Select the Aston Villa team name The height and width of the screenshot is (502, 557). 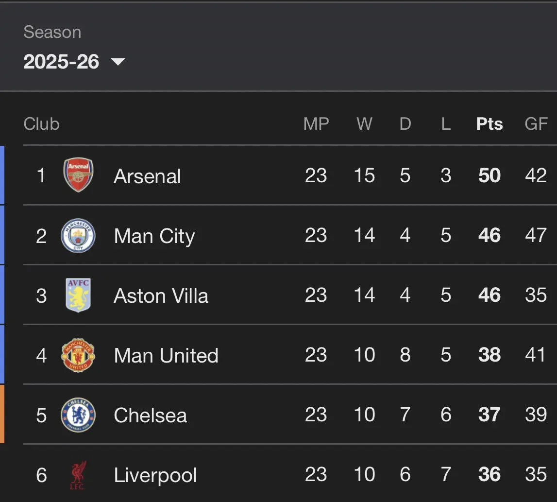point(161,296)
